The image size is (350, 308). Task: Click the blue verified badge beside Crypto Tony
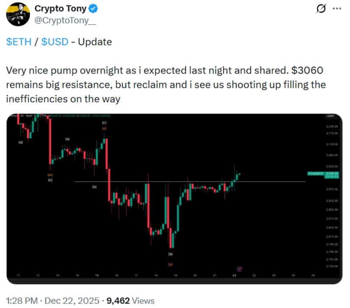92,8
